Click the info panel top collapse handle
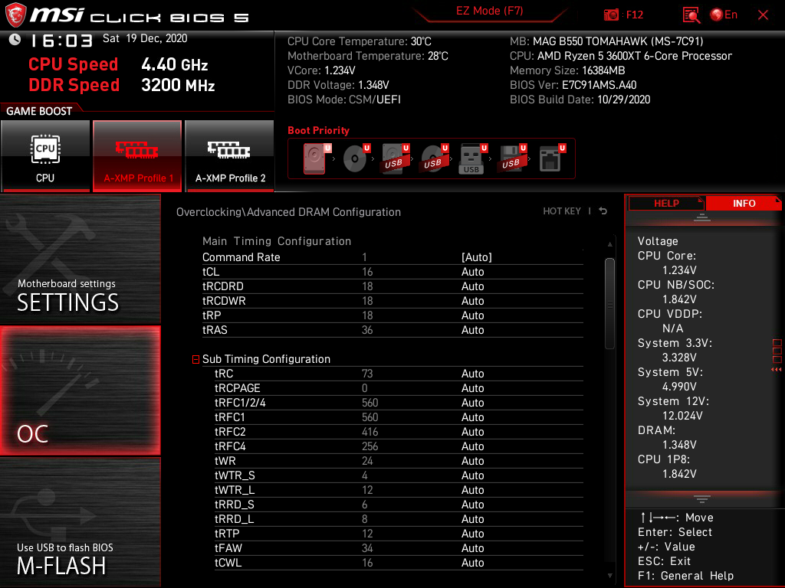785x588 pixels. (x=702, y=217)
